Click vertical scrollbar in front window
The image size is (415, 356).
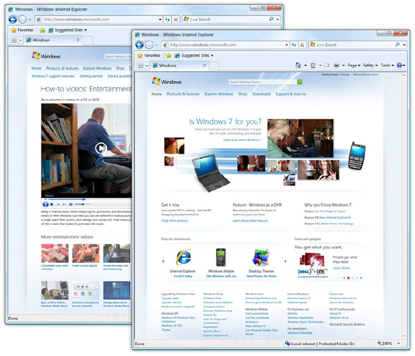pyautogui.click(x=404, y=205)
